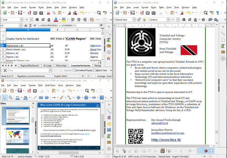227x158 pixels.
Task: Click the Save icon in Impress toolbar
Action: click(19, 91)
